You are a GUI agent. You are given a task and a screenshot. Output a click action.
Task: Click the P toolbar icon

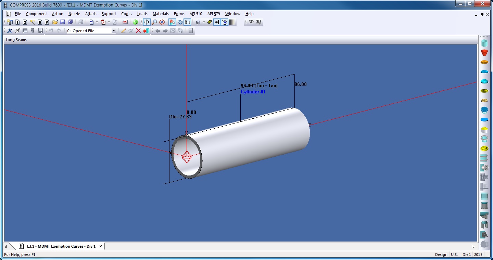(x=47, y=22)
